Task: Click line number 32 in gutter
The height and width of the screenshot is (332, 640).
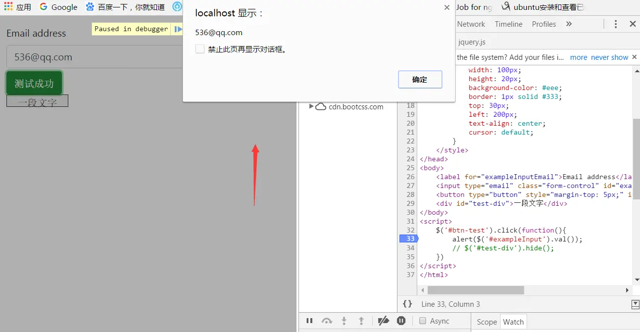Action: (x=410, y=230)
